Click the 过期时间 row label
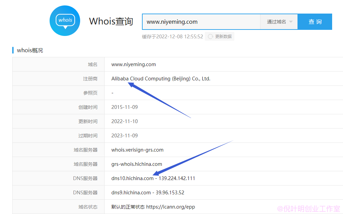343x214 pixels. coord(88,136)
